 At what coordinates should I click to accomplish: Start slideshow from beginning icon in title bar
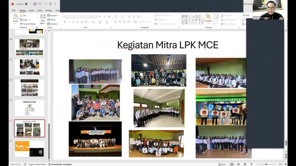[50, 4]
